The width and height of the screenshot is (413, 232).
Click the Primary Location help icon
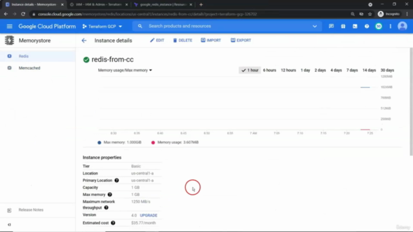click(117, 180)
